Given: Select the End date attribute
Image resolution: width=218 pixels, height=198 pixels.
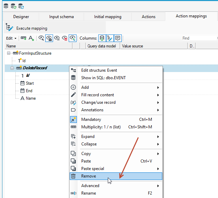Looking at the screenshot, I should click(x=29, y=91).
